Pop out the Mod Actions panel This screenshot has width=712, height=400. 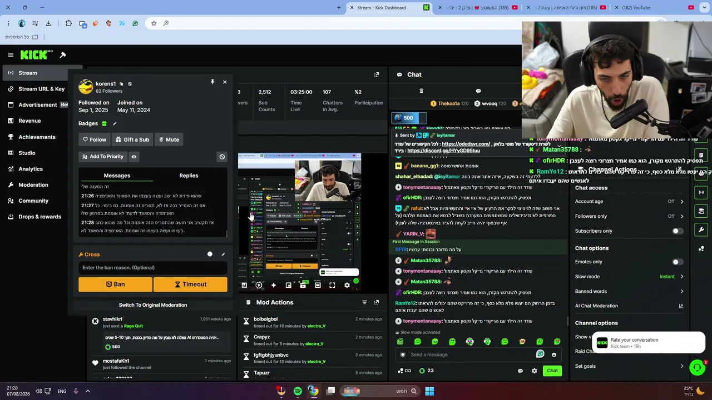coord(377,302)
